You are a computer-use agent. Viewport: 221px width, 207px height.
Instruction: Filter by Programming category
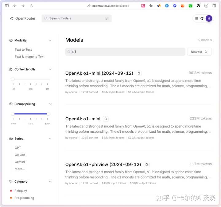pos(24,198)
